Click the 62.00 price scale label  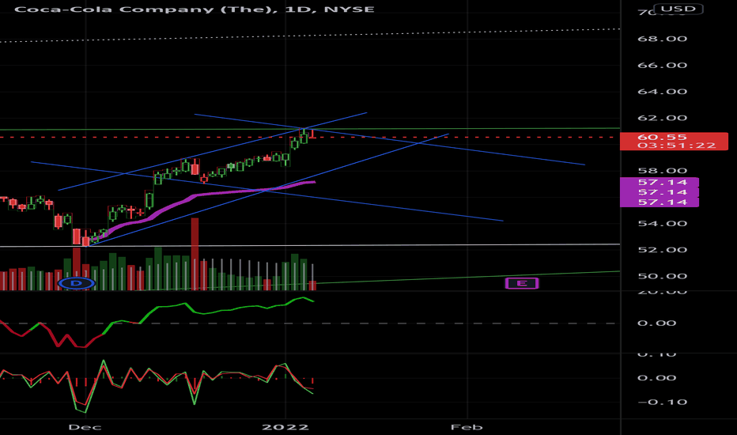[662, 118]
